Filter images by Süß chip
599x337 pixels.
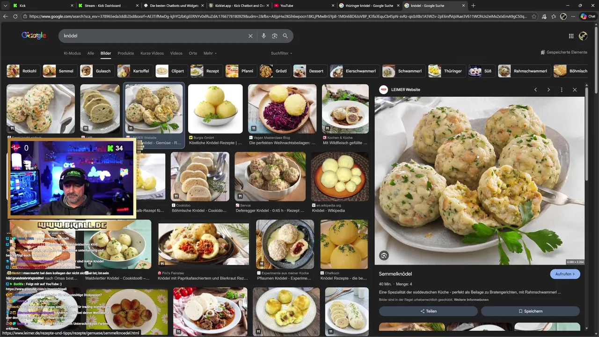(481, 71)
